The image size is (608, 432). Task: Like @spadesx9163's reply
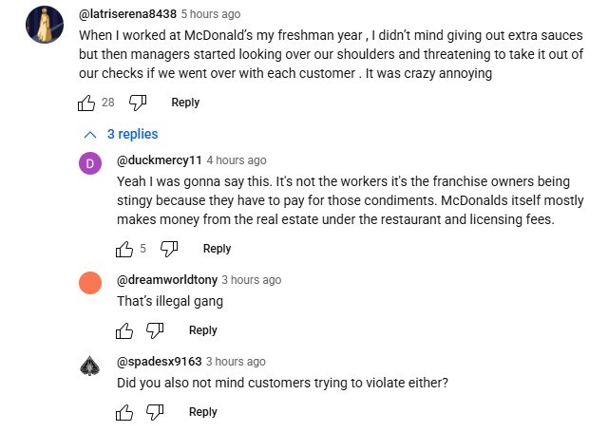click(x=124, y=412)
